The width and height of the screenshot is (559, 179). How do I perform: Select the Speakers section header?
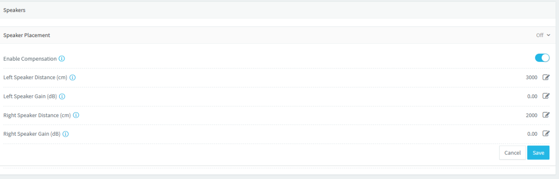[x=279, y=10]
